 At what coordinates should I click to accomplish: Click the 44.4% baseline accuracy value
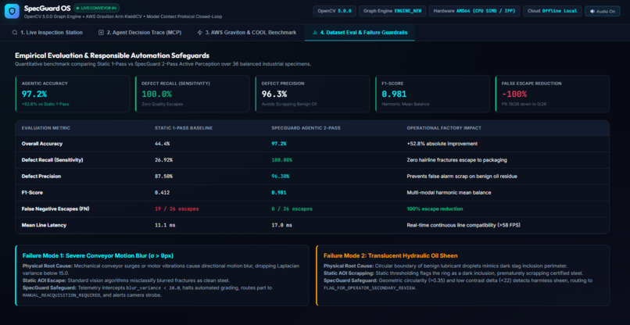162,144
